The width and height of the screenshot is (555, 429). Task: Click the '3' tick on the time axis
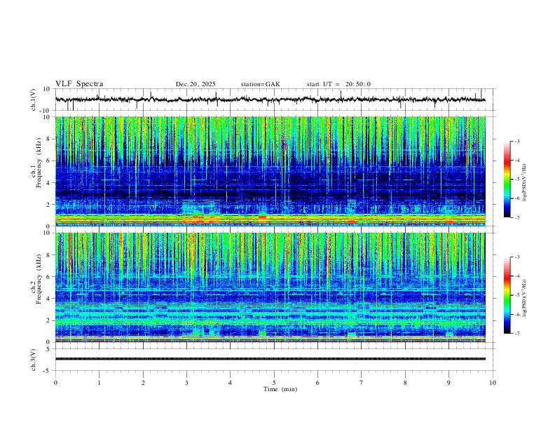click(x=186, y=383)
